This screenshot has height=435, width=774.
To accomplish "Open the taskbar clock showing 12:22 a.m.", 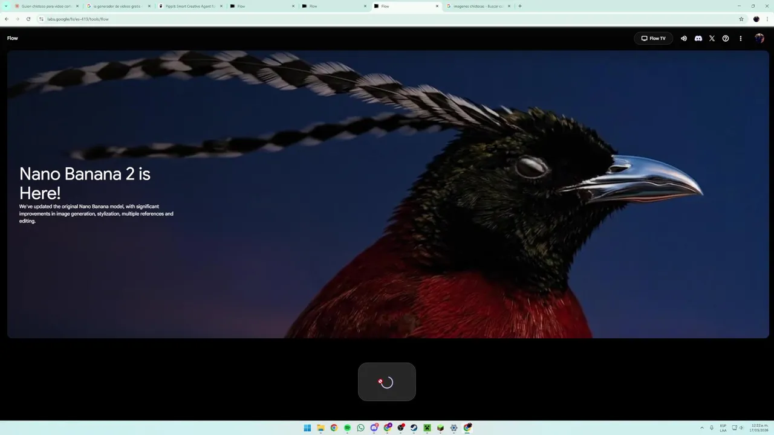I will point(759,428).
